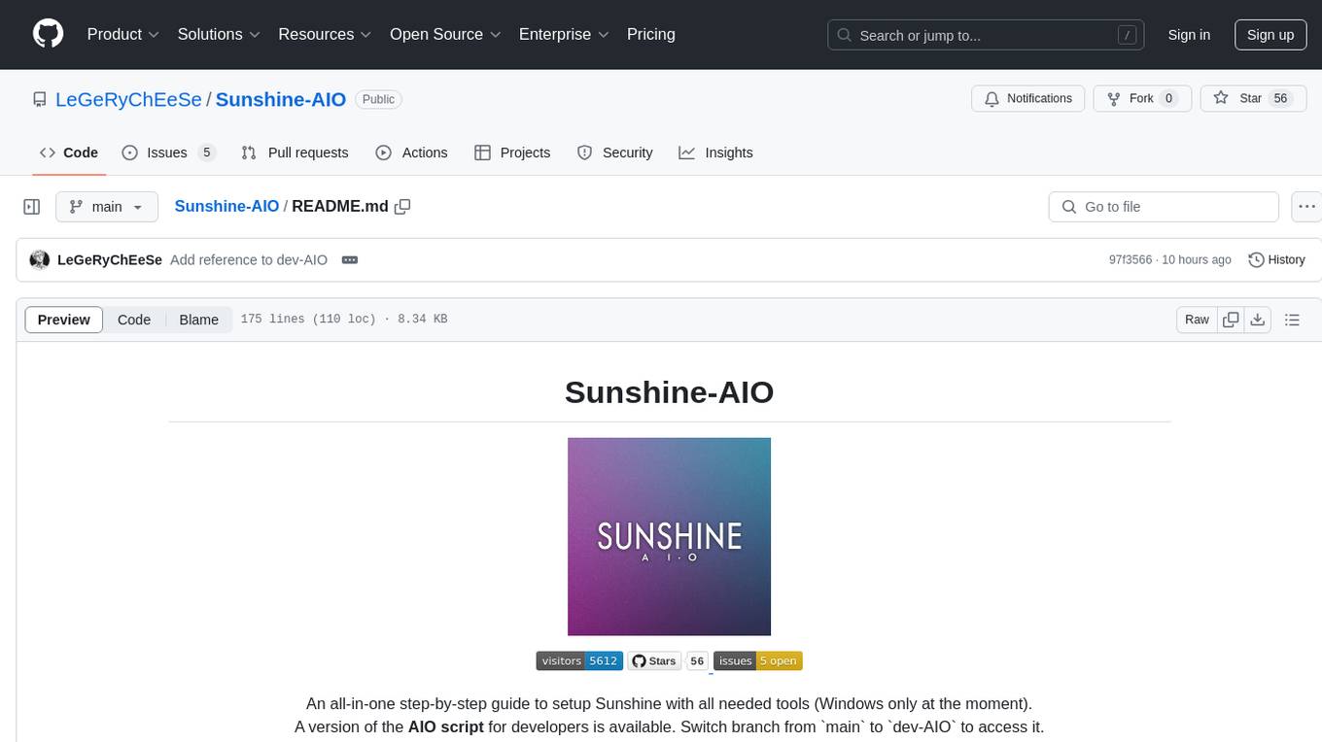This screenshot has height=742, width=1322.
Task: Open the main branch selector
Action: pos(106,207)
